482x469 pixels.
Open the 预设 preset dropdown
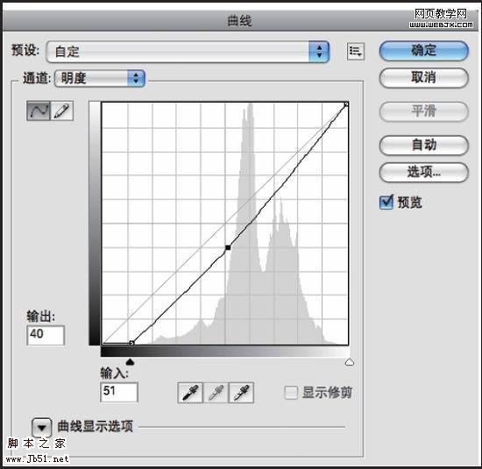188,52
